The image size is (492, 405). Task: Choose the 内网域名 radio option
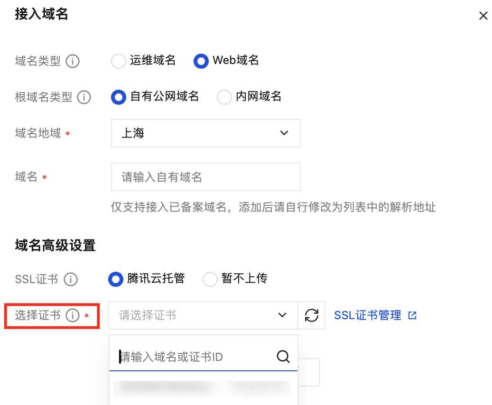pos(224,97)
